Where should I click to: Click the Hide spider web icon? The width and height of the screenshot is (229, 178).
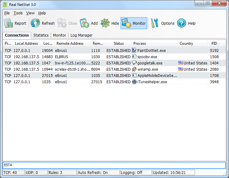[105, 23]
